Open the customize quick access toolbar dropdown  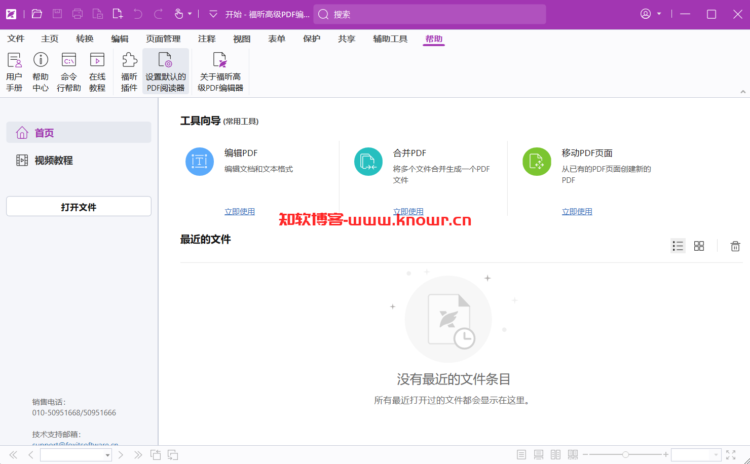tap(213, 14)
